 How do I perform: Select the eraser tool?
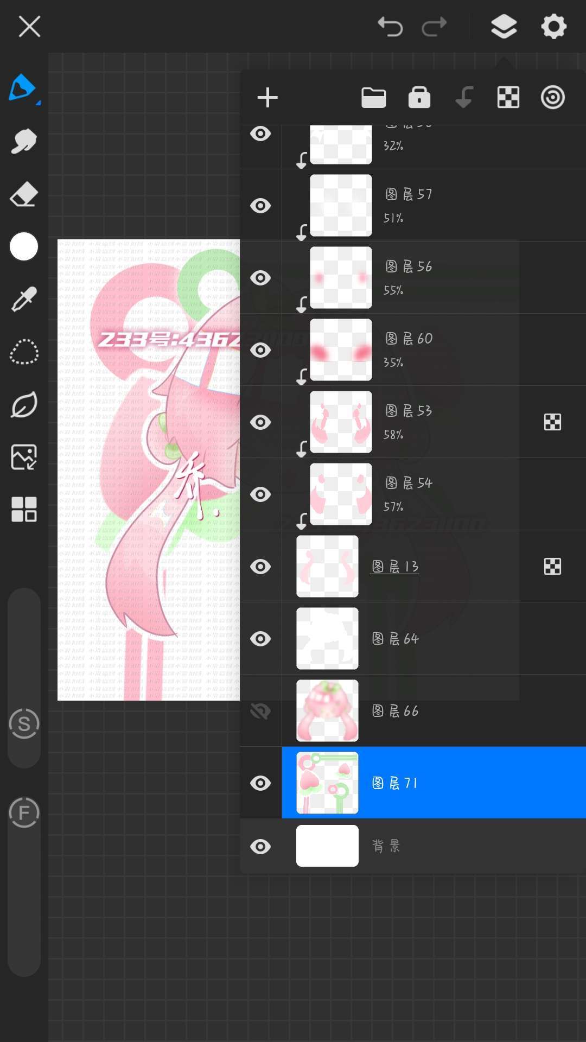tap(24, 194)
